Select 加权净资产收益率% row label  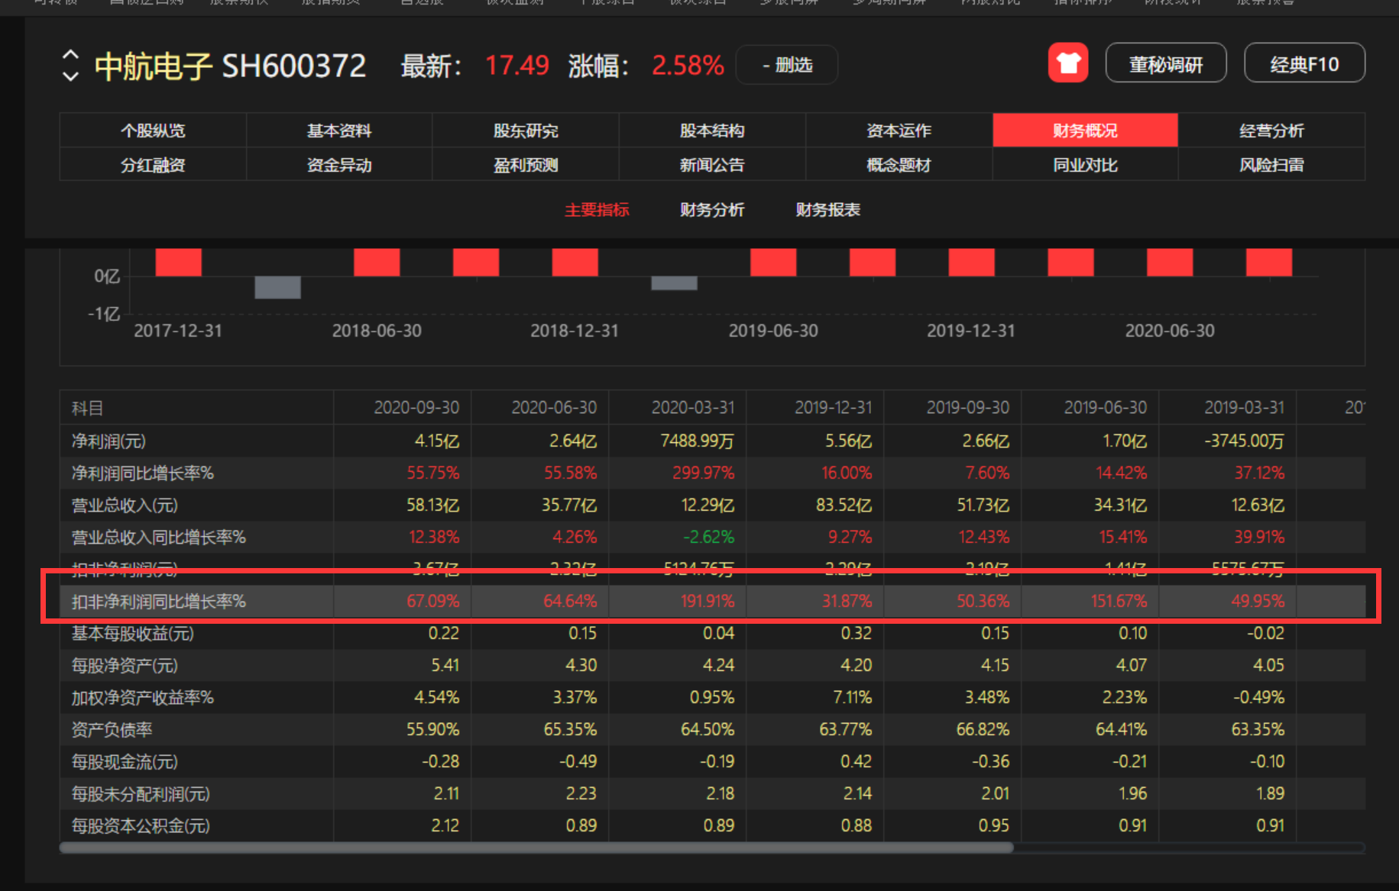coord(143,698)
